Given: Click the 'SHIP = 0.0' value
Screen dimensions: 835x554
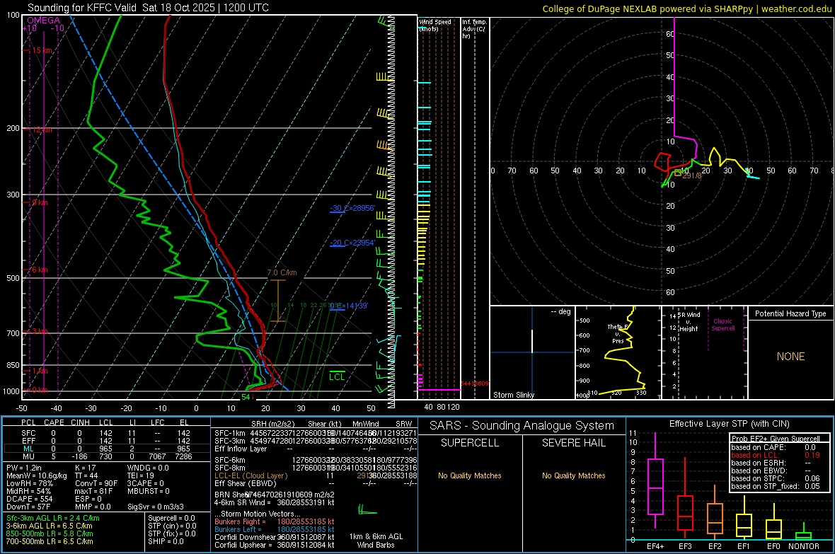Looking at the screenshot, I should [x=166, y=541].
